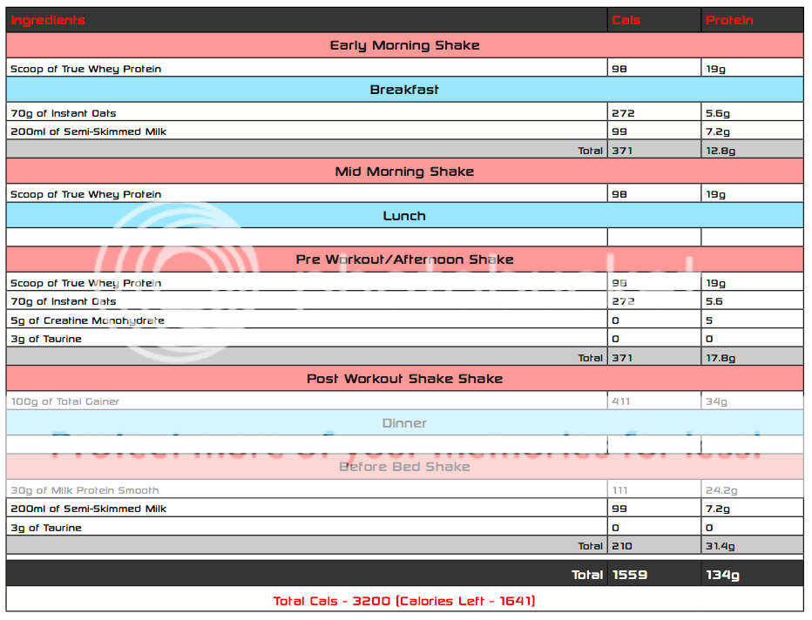Click the 7.2g protein value in Breakfast
This screenshot has height=620, width=812.
(x=718, y=131)
